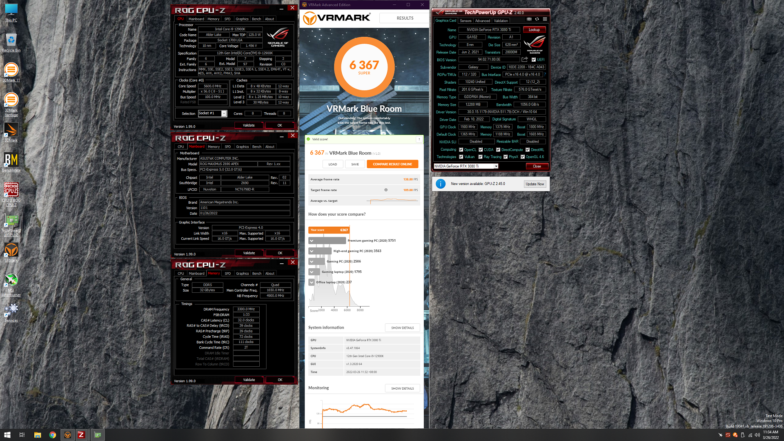Toggle the DirectML checkbox
Screen dimensions: 784x441
coord(528,150)
